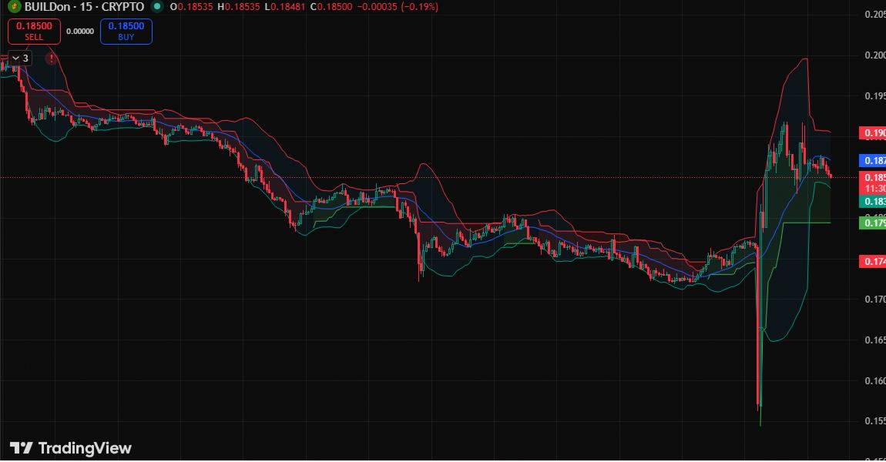
Task: Click the blue 0.18500 BUY button
Action: [126, 31]
